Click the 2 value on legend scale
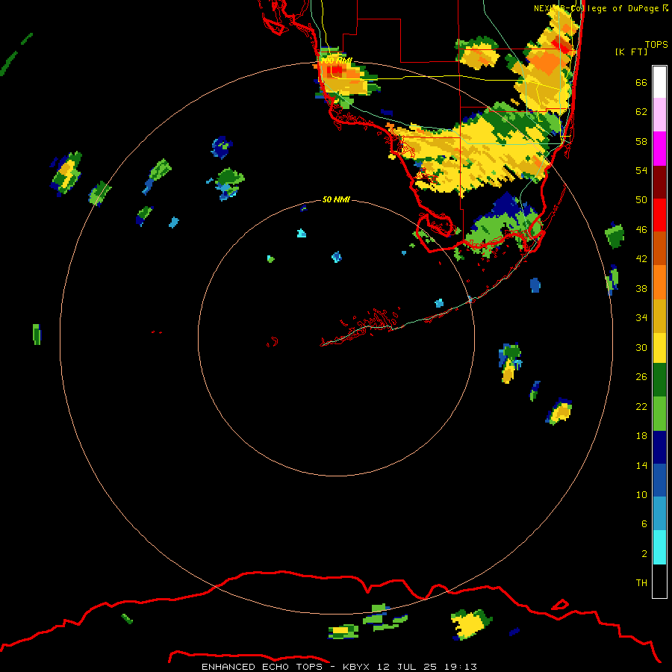The height and width of the screenshot is (672, 672). [644, 554]
